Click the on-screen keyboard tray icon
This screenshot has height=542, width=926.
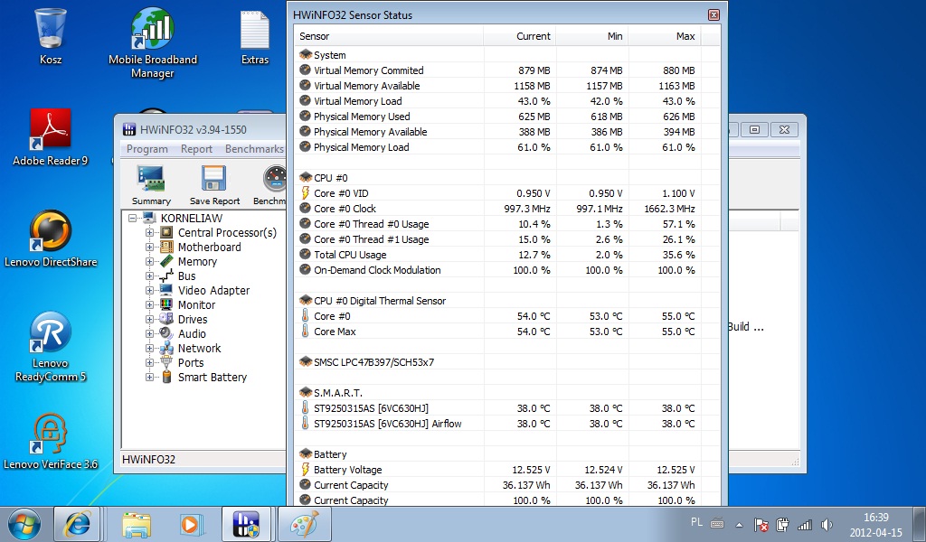click(x=717, y=523)
